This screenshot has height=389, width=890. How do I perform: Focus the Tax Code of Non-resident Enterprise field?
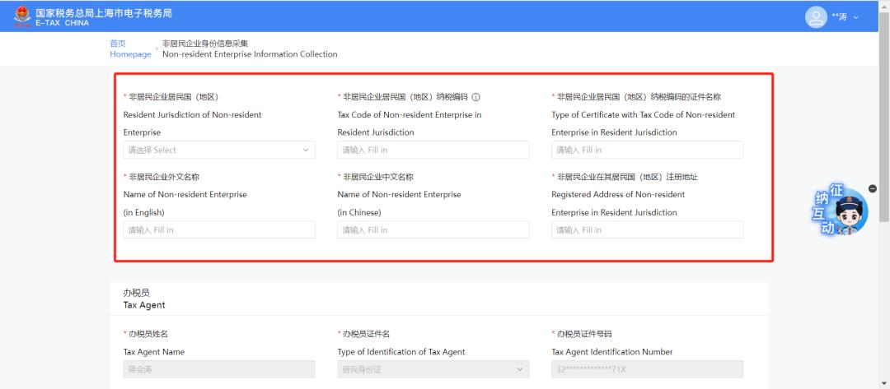(x=433, y=150)
